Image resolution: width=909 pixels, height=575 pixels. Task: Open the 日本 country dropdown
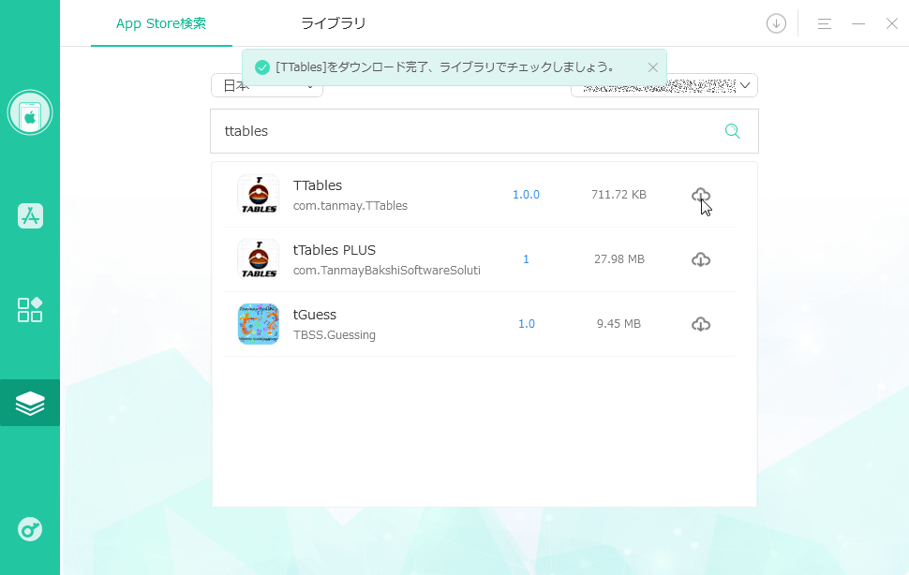coord(267,86)
